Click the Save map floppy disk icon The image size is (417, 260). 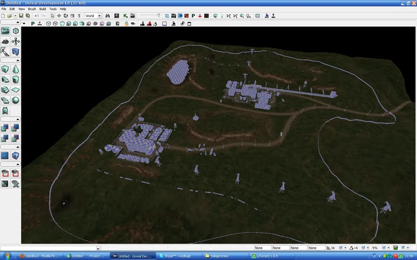pyautogui.click(x=21, y=16)
